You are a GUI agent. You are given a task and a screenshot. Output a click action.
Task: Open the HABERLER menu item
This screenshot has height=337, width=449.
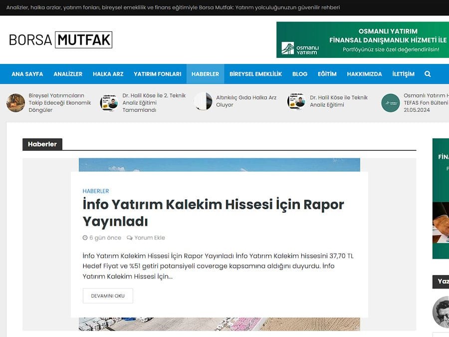tap(205, 73)
